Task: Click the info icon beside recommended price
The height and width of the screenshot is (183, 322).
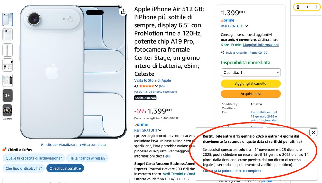Action: tap(177, 118)
